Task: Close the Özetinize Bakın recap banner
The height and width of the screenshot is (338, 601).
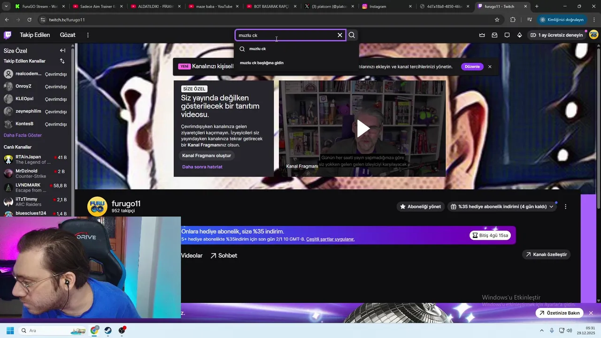Action: [x=591, y=313]
